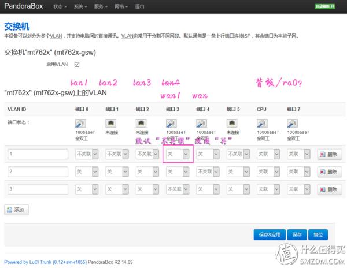Open VLAN 2 CPU dropdown
347x268 pixels.
(x=268, y=172)
